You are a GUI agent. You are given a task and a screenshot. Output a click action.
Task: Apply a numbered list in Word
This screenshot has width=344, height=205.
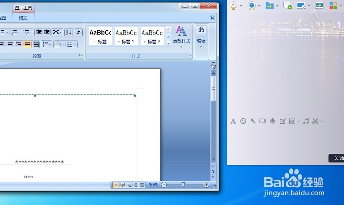(x=14, y=32)
